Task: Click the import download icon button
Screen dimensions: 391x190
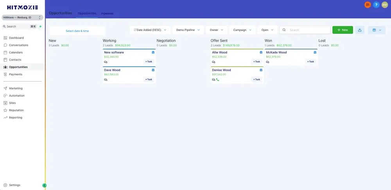Action: pos(360,30)
